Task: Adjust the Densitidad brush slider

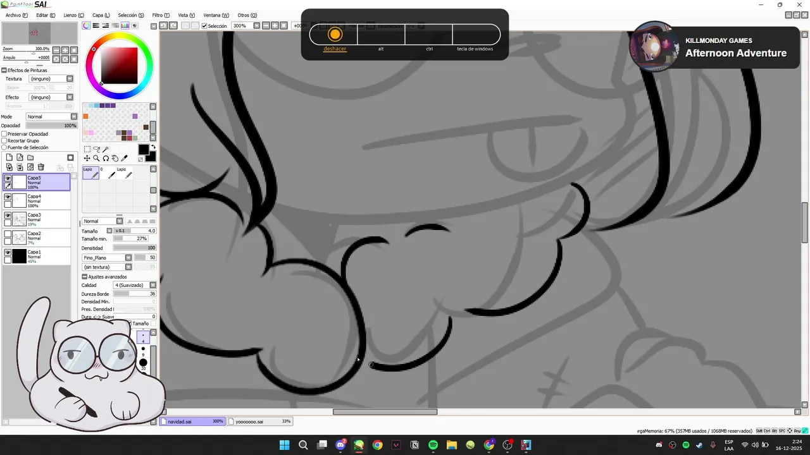Action: coord(134,248)
